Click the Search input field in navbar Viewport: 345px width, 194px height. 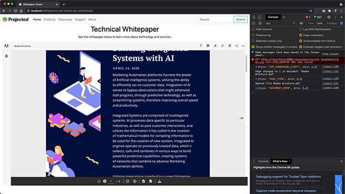point(215,20)
